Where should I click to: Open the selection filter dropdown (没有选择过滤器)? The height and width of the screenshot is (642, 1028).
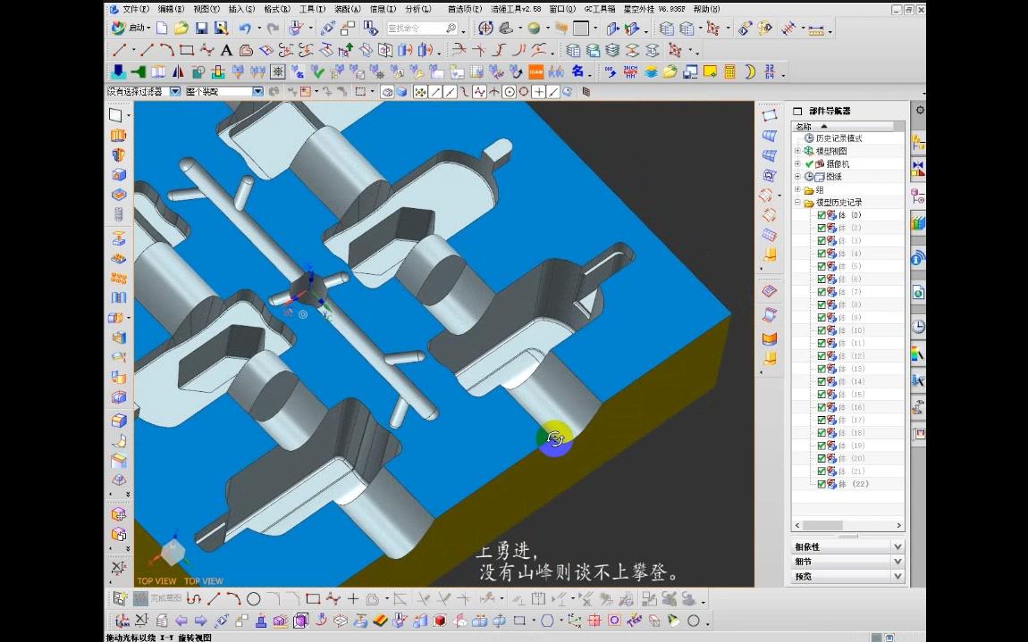click(x=175, y=91)
